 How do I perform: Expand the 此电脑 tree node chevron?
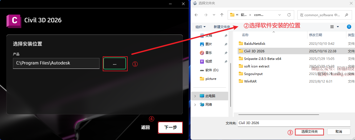click(x=195, y=96)
